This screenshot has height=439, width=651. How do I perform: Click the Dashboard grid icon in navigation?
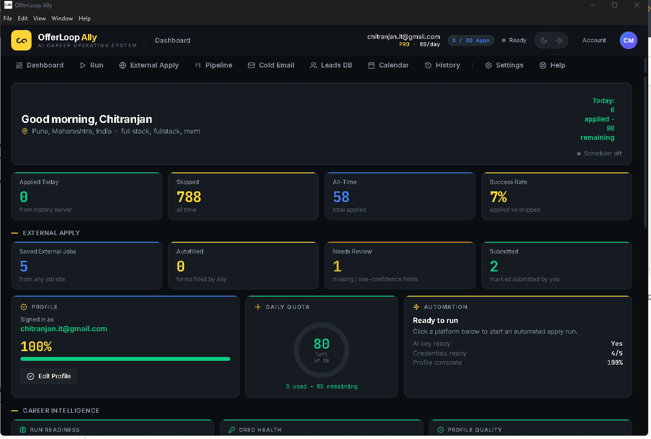(19, 65)
